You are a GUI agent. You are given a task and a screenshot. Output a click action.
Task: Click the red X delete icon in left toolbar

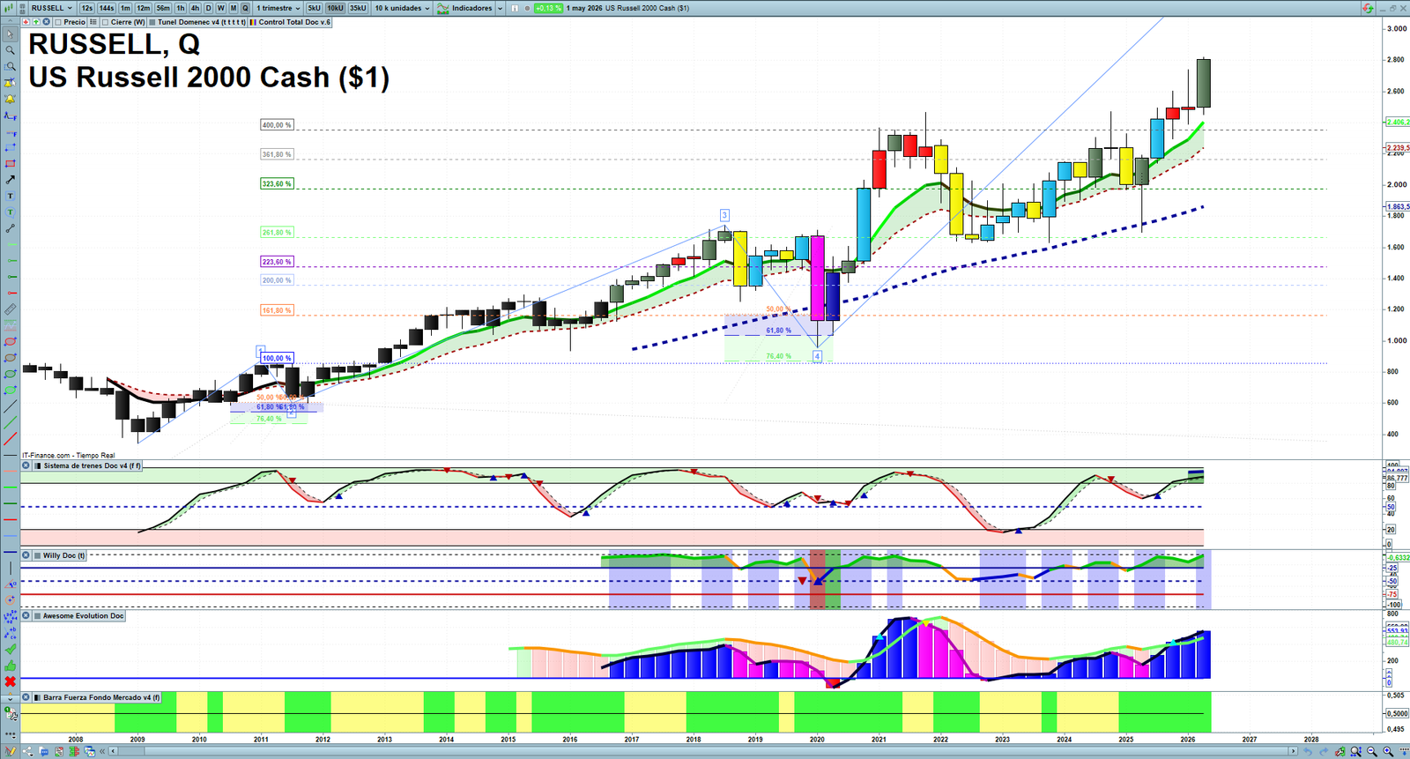[10, 681]
